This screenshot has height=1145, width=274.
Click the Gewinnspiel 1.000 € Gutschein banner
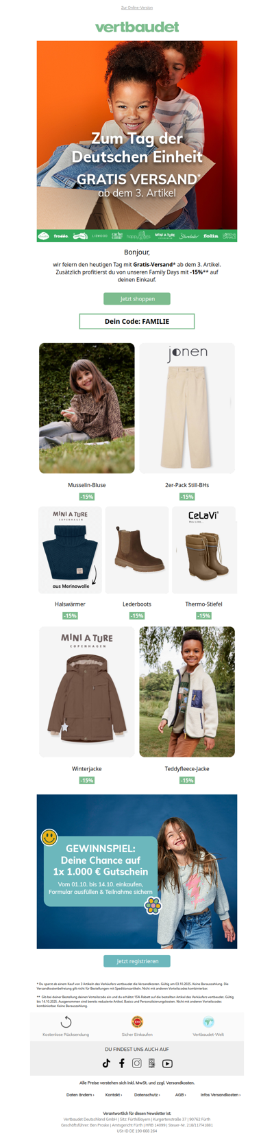click(x=137, y=871)
